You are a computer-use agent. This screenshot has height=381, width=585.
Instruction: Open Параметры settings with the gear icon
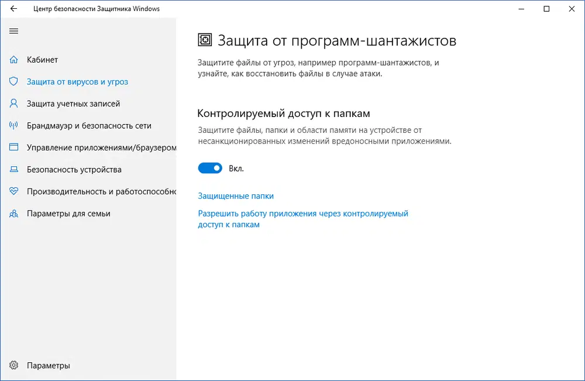13,365
